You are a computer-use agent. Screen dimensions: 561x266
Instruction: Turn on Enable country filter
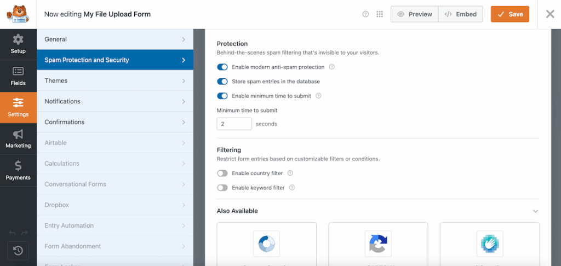pos(222,173)
